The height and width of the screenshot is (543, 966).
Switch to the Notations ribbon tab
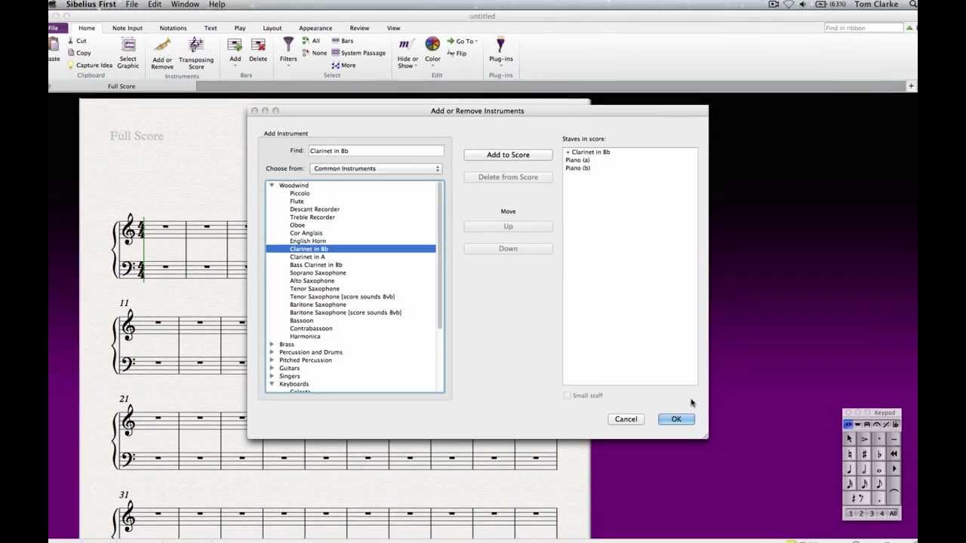click(x=173, y=28)
